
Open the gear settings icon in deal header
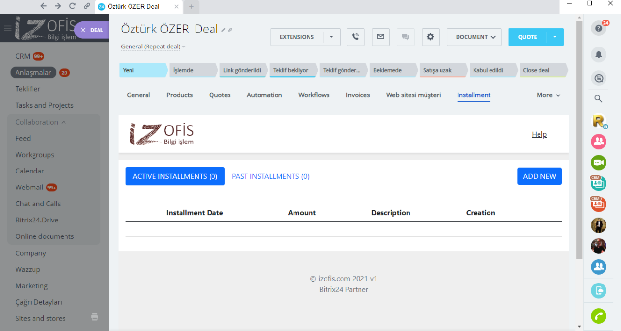click(430, 37)
